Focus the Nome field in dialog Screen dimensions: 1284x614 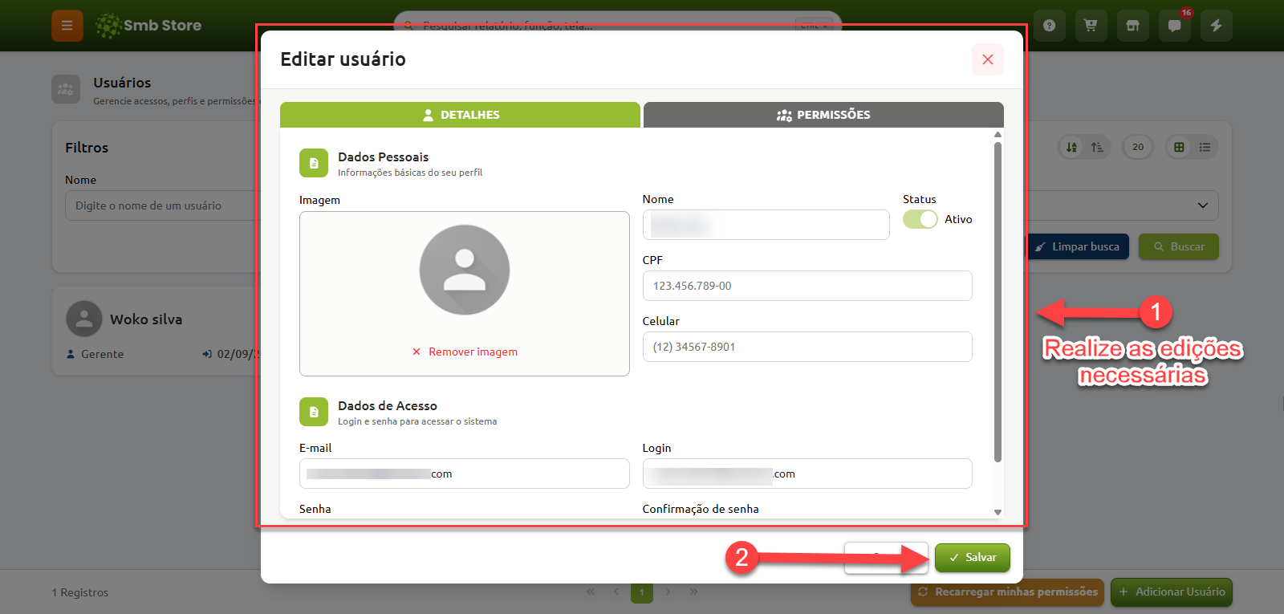tap(766, 225)
